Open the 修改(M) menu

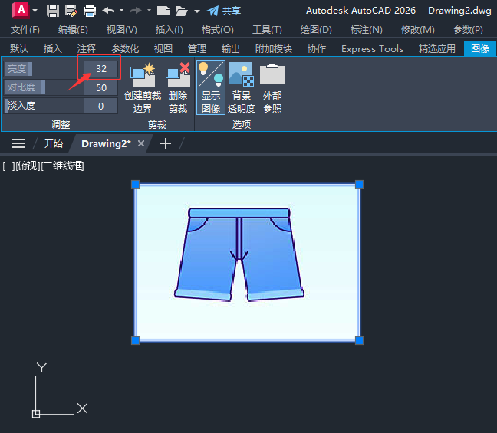[418, 30]
